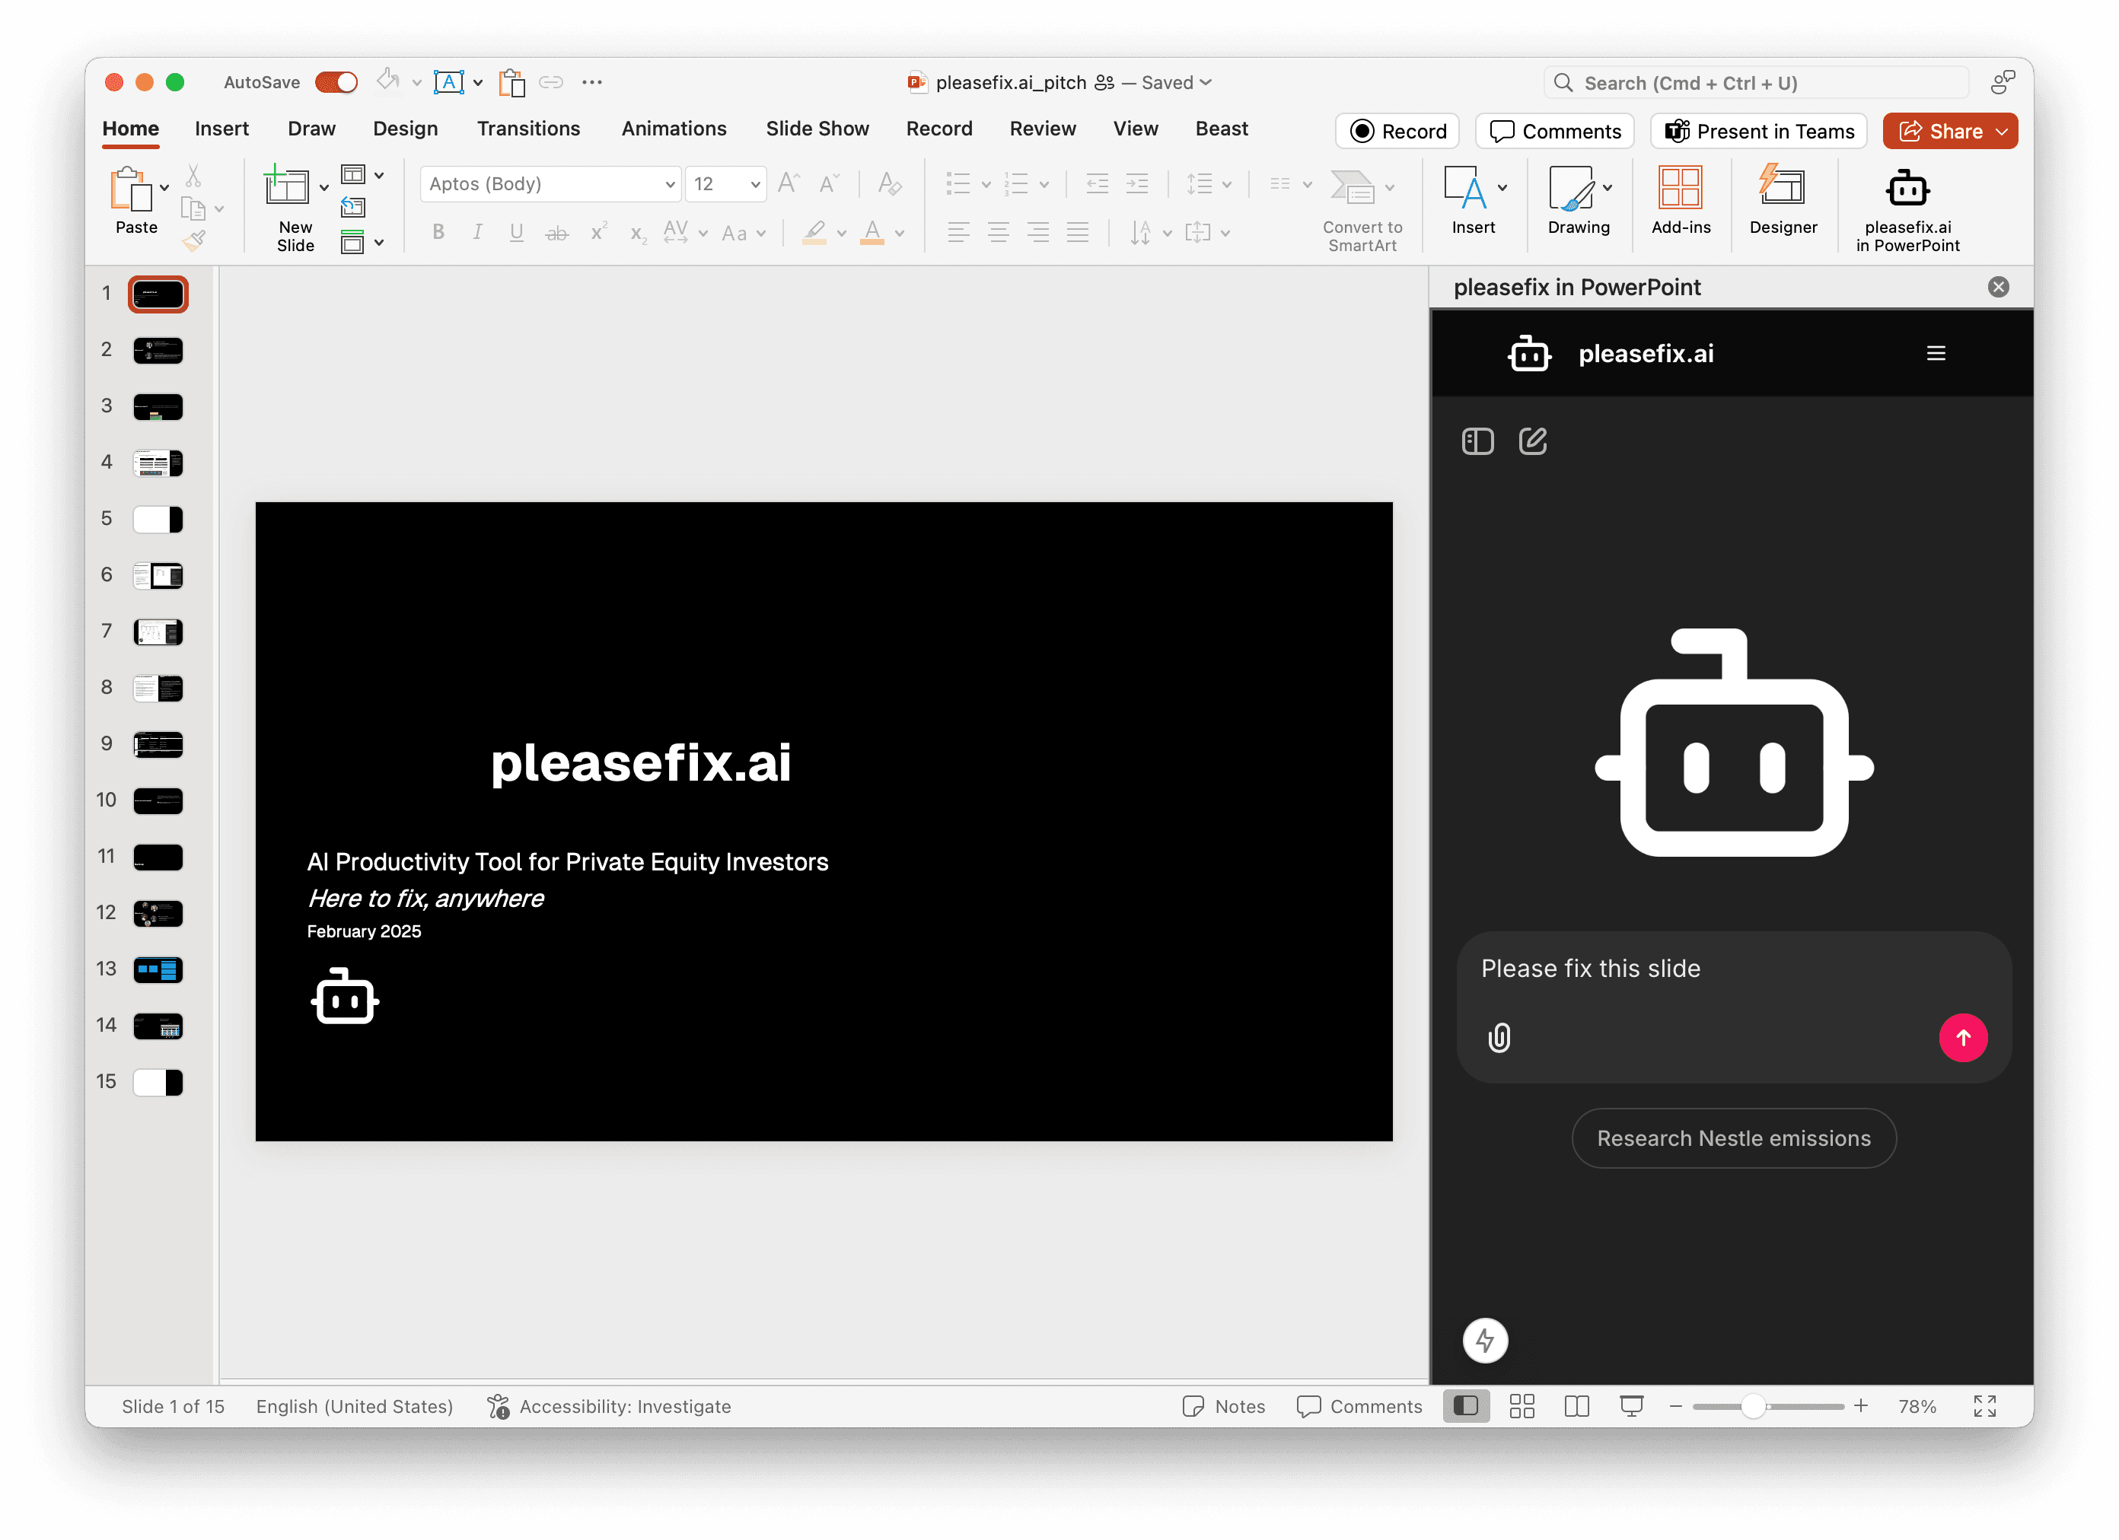
Task: Open the pleasefix.ai hamburger menu
Action: click(1936, 353)
